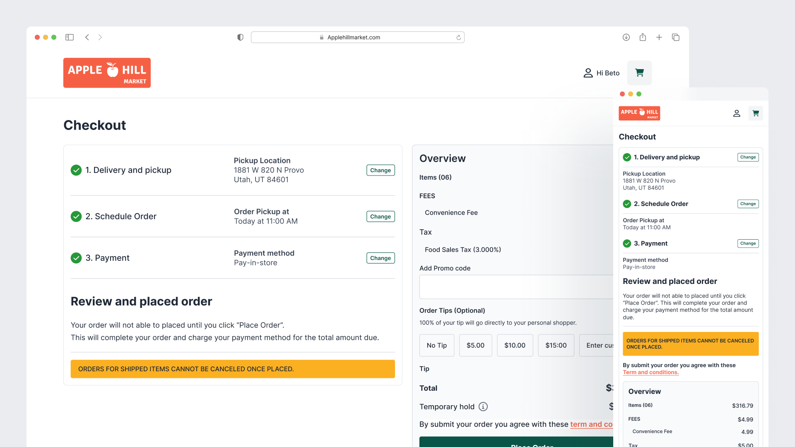The image size is (795, 447).
Task: Show the tab overview icon
Action: tap(676, 37)
